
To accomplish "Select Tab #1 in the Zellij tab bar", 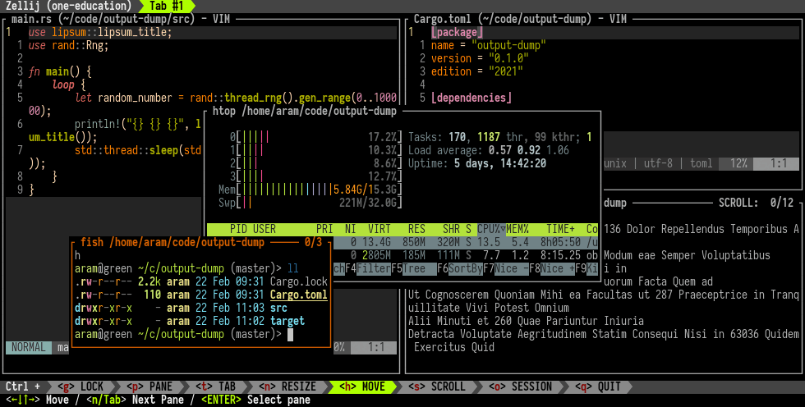I will click(166, 6).
